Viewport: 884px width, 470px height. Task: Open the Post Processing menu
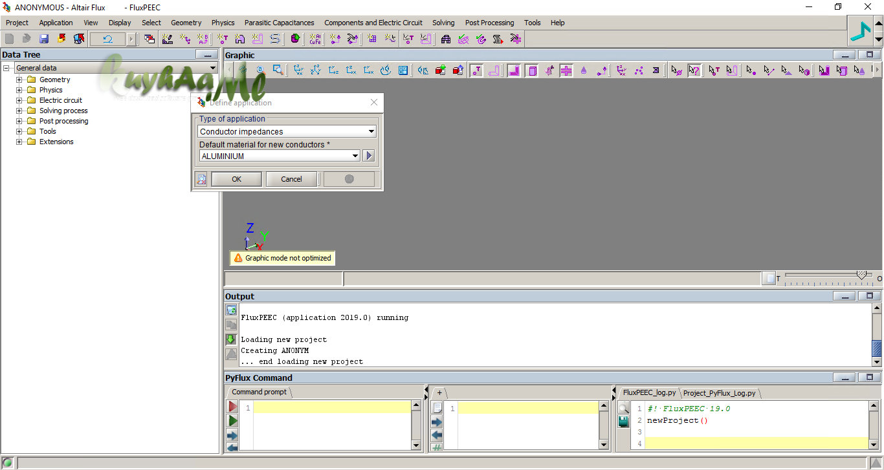point(489,23)
